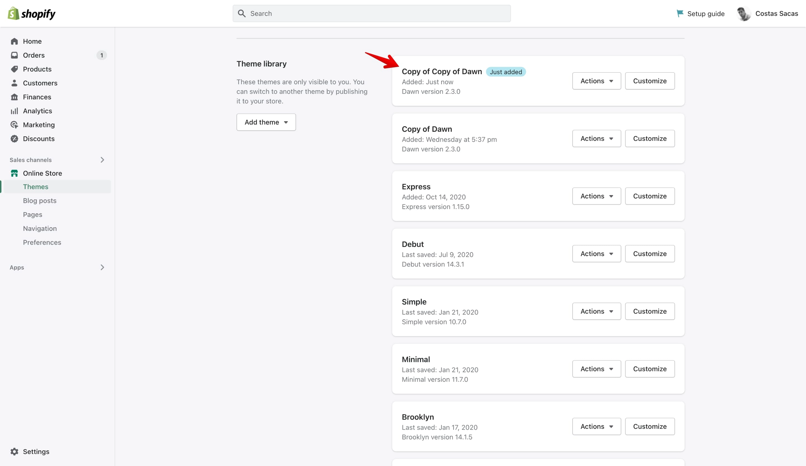Open Preferences submenu item

42,242
